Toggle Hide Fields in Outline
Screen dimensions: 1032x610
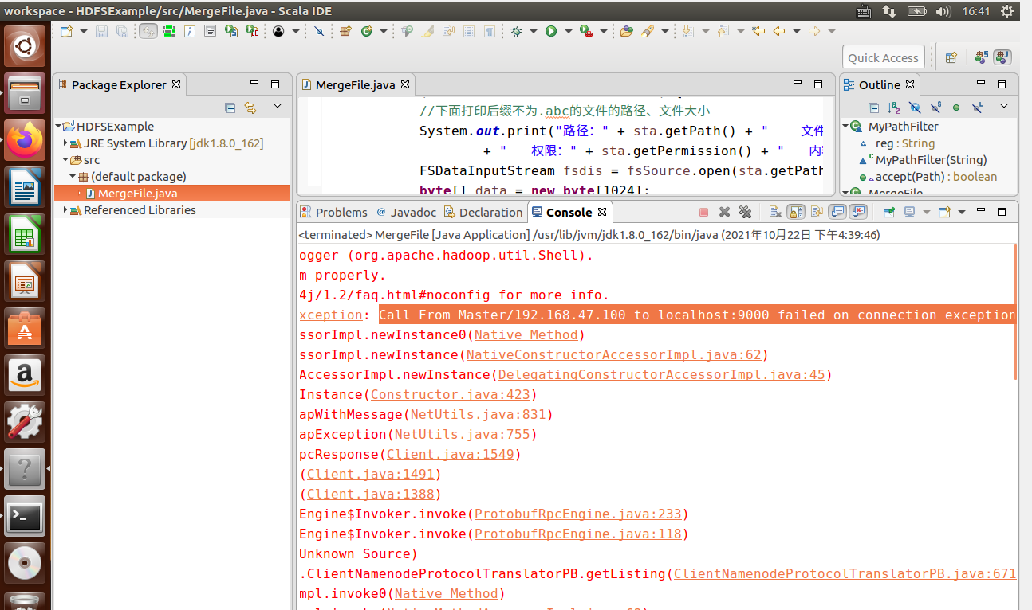915,108
